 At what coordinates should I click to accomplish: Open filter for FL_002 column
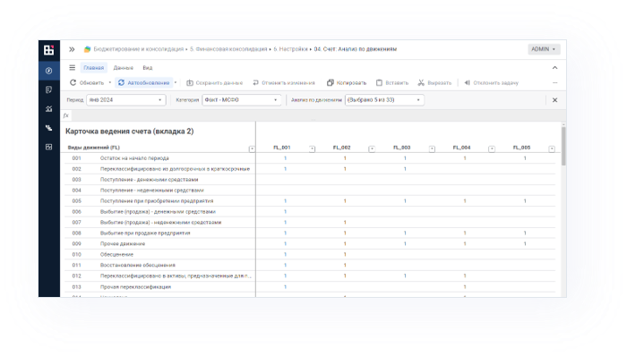372,148
